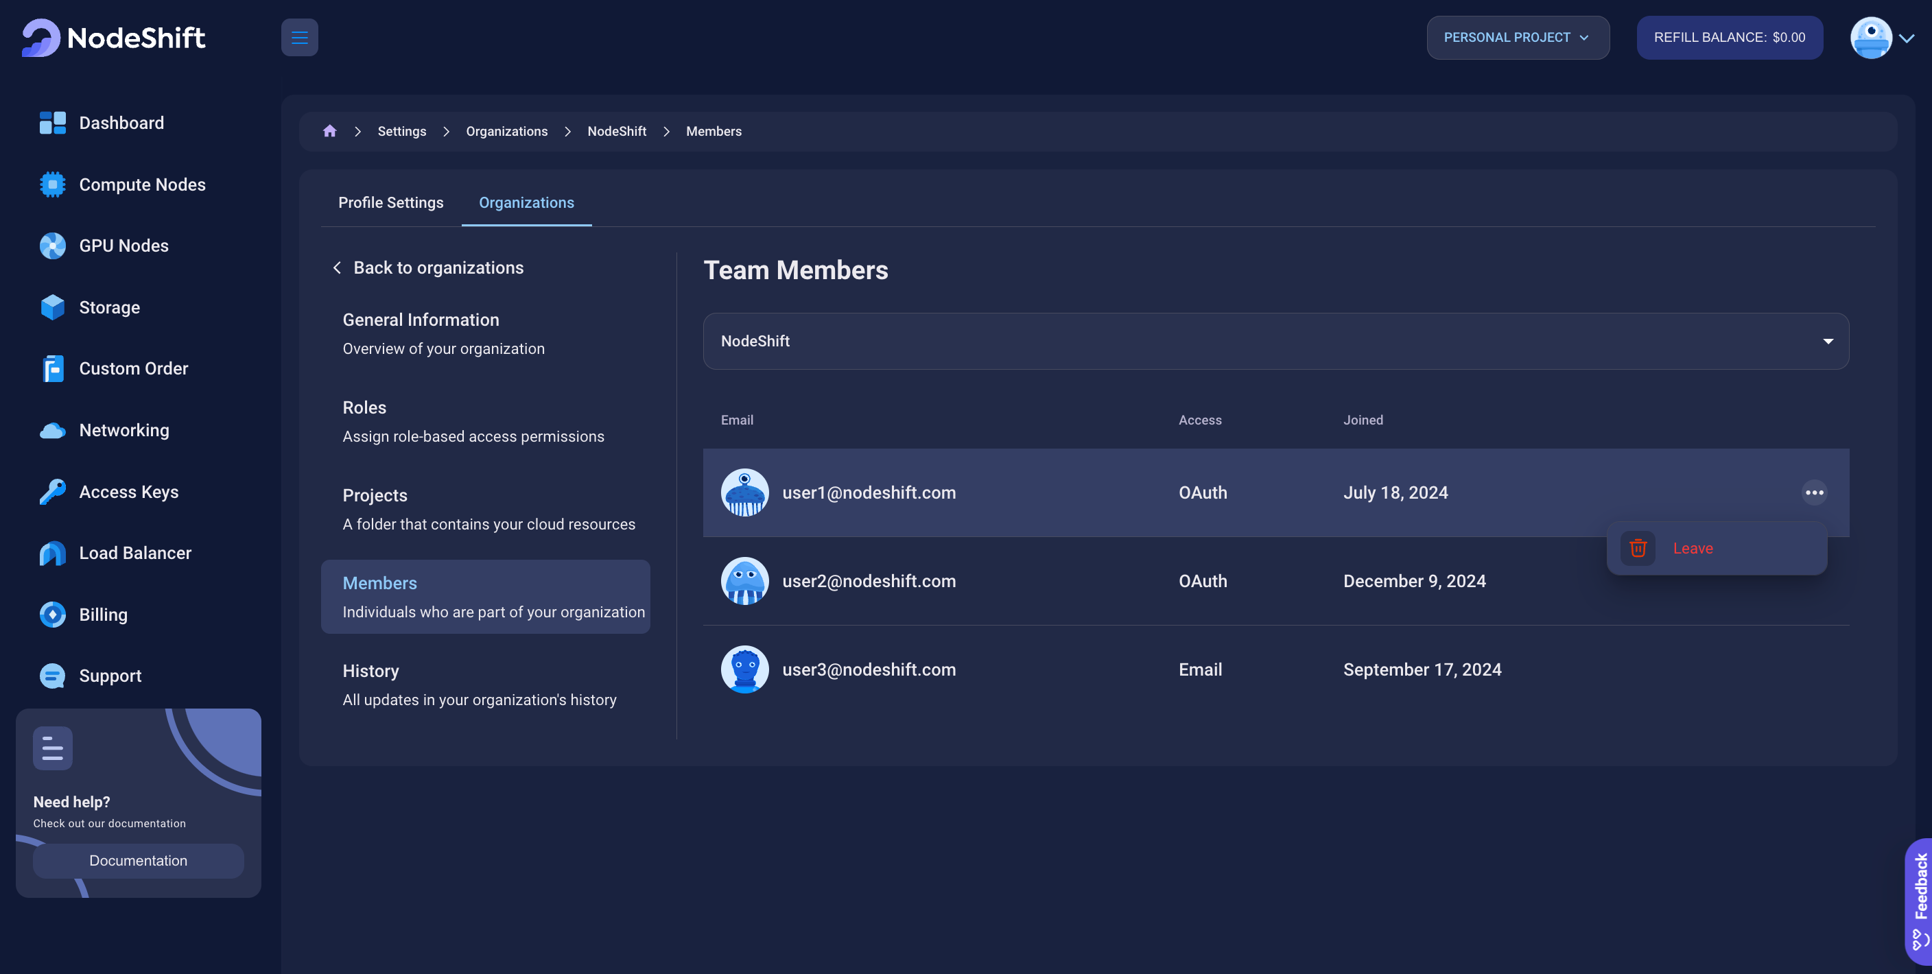Click the NodeShift logo
Screen dimensions: 1932x974
click(113, 38)
